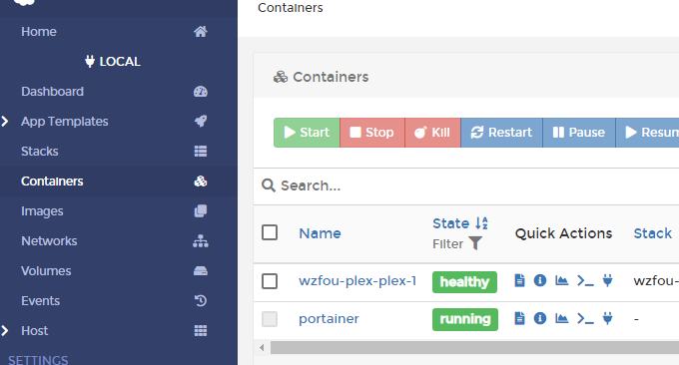Open inspect info icon for portainer
This screenshot has height=365, width=679.
tap(540, 319)
